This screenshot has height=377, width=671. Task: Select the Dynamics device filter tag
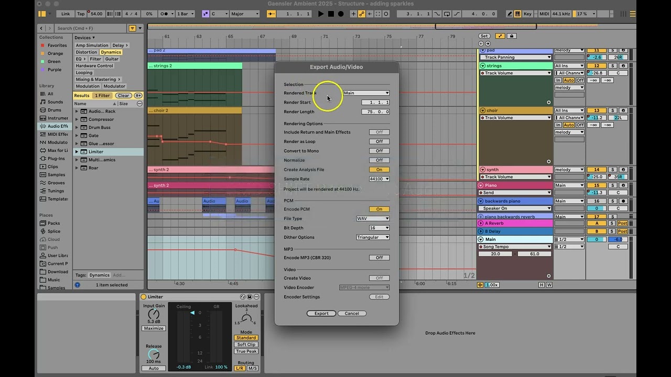tap(111, 52)
